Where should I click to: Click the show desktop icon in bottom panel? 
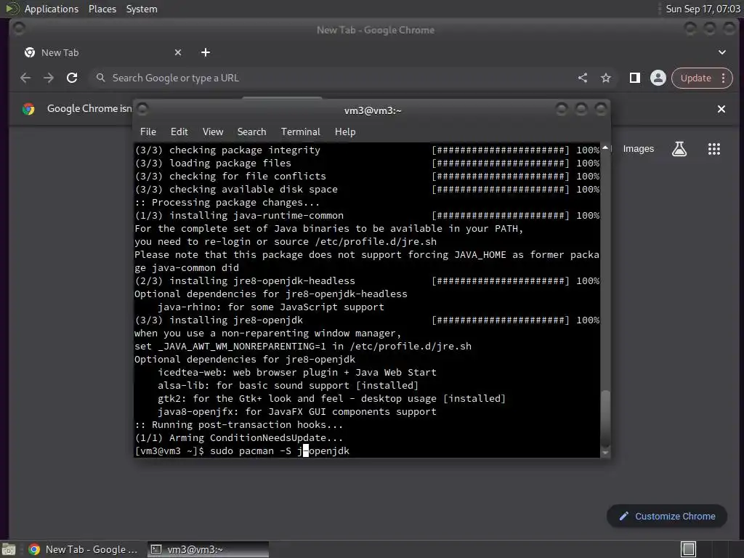[9, 549]
